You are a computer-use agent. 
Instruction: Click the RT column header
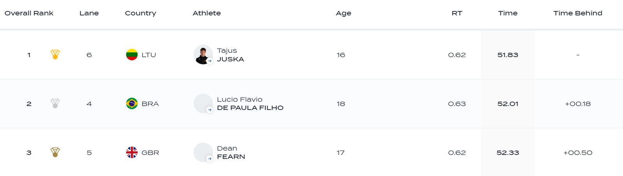(x=457, y=13)
